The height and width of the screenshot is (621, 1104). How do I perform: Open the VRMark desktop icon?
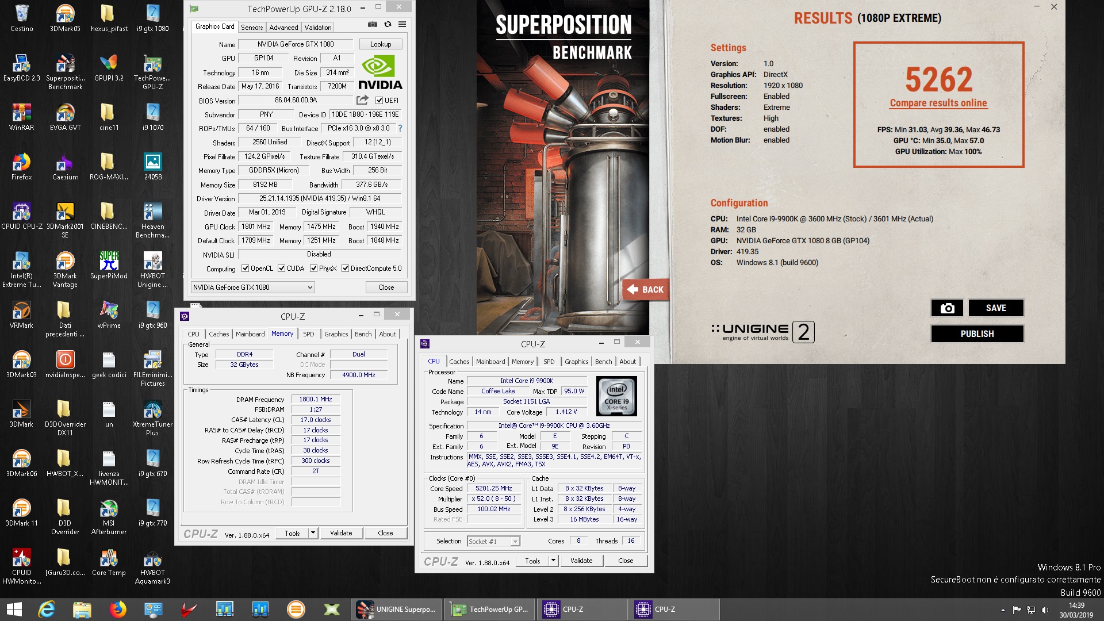21,315
